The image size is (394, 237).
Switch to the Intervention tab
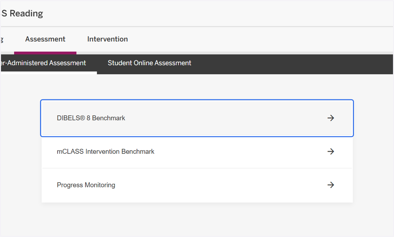(107, 39)
